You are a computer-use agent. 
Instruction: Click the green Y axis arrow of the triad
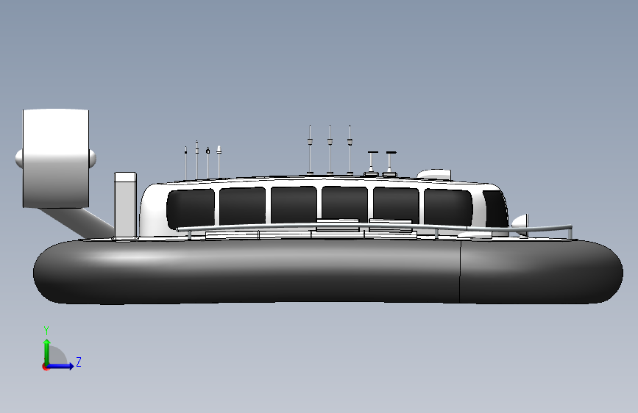coord(47,351)
